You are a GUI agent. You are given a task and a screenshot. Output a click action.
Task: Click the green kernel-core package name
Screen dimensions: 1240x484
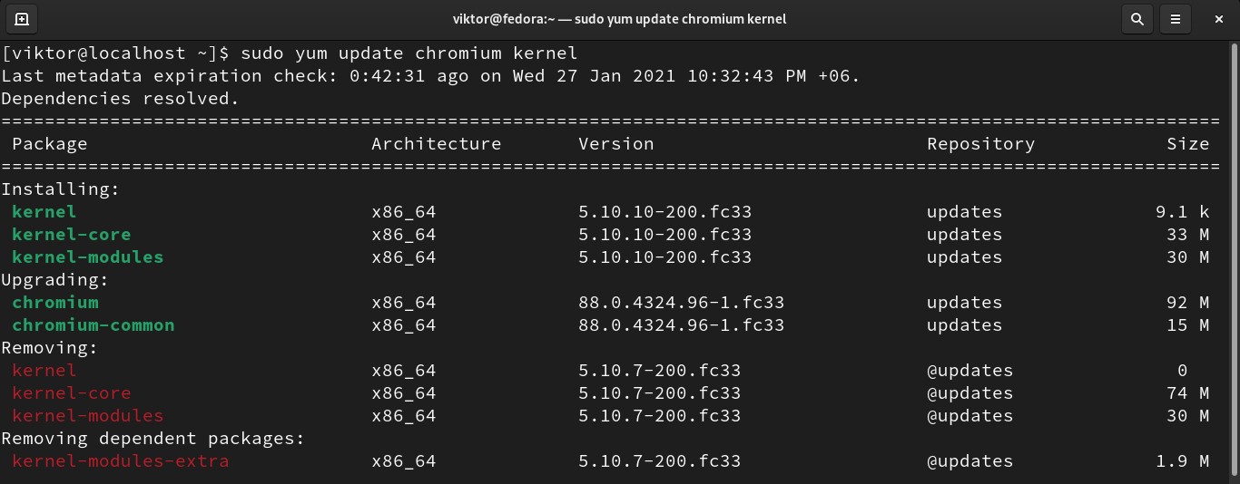tap(71, 235)
